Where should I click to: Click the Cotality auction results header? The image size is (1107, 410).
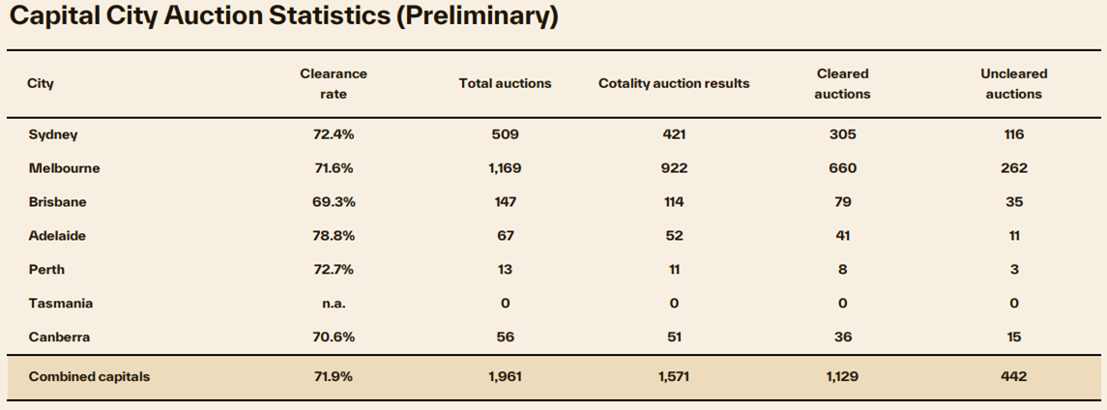coord(674,83)
